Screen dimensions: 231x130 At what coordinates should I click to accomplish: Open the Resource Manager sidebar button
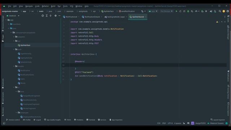click(3, 23)
